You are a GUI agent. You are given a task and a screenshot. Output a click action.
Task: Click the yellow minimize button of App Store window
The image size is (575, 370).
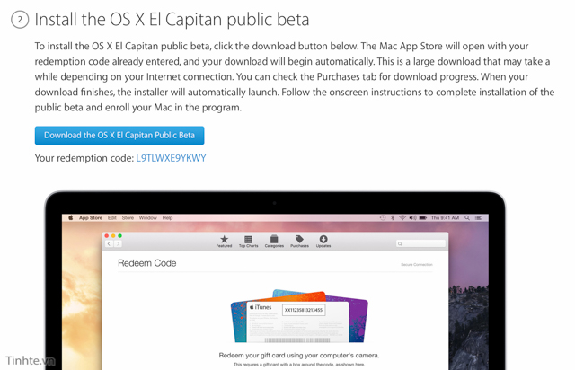pos(113,236)
